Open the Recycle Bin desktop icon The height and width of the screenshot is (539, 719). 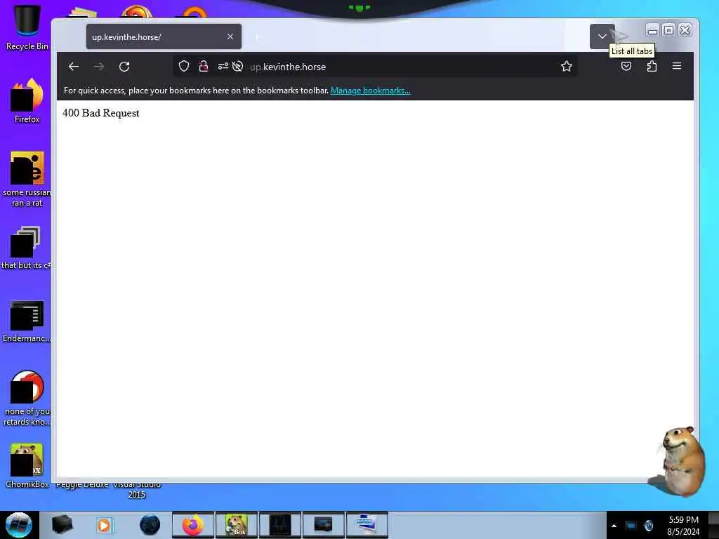click(27, 27)
